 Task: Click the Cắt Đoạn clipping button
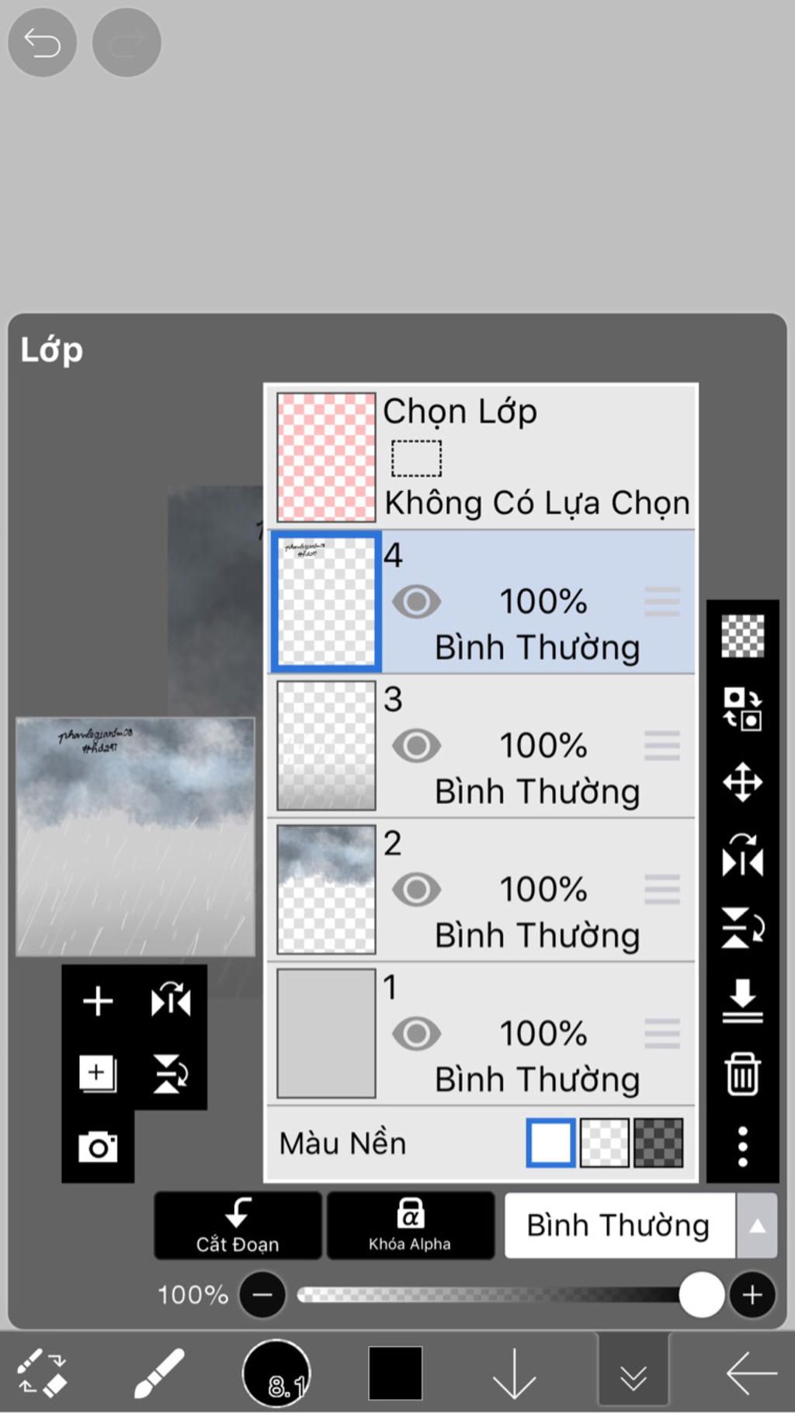[x=238, y=1226]
